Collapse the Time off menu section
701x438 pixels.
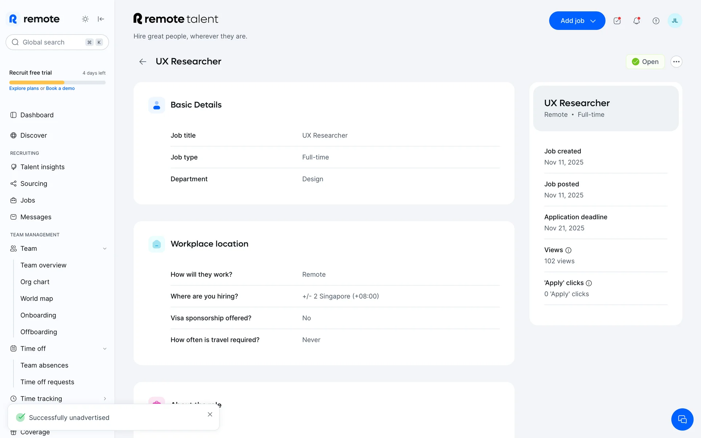coord(105,349)
